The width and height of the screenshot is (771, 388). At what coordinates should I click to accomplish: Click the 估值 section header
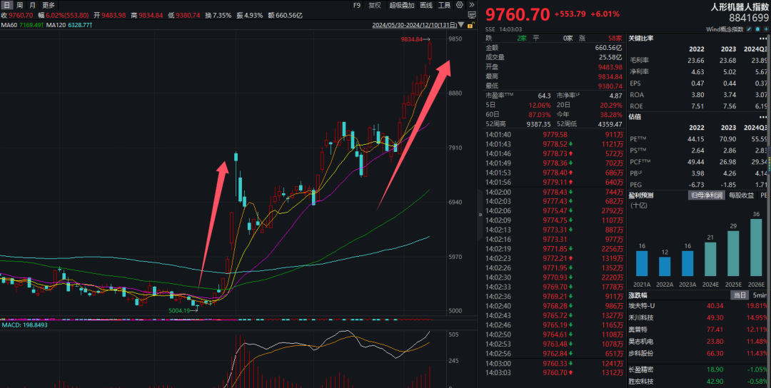coord(636,117)
